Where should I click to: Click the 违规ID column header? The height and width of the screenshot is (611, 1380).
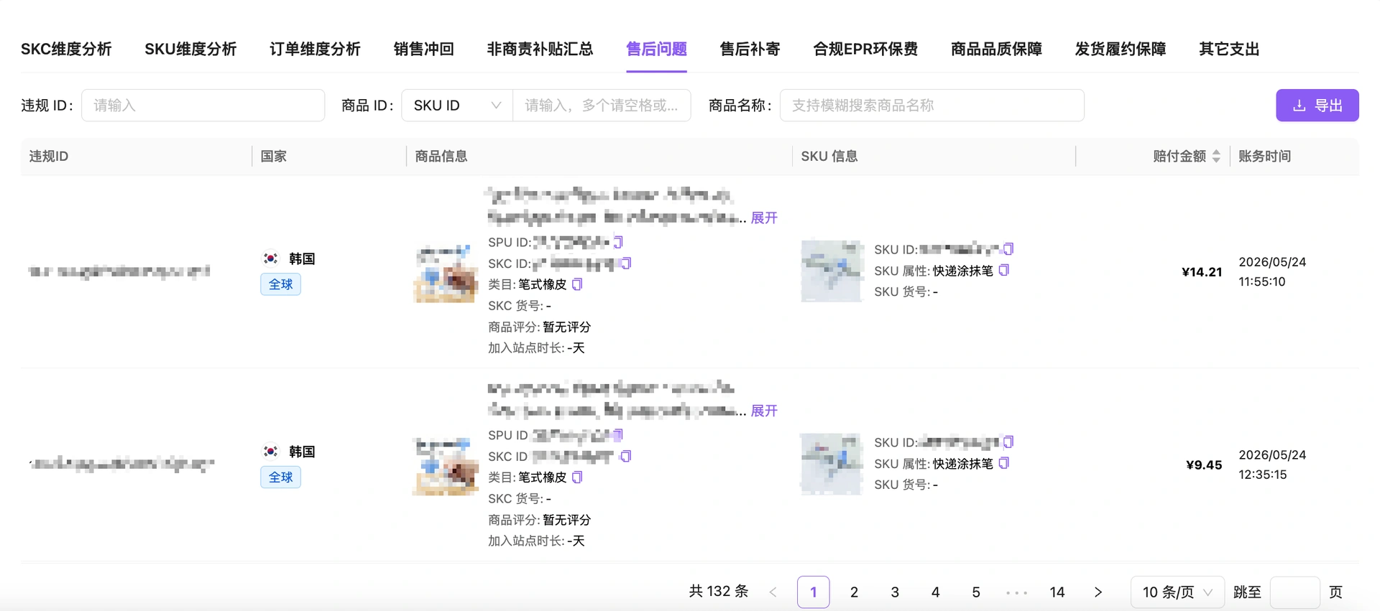(49, 157)
